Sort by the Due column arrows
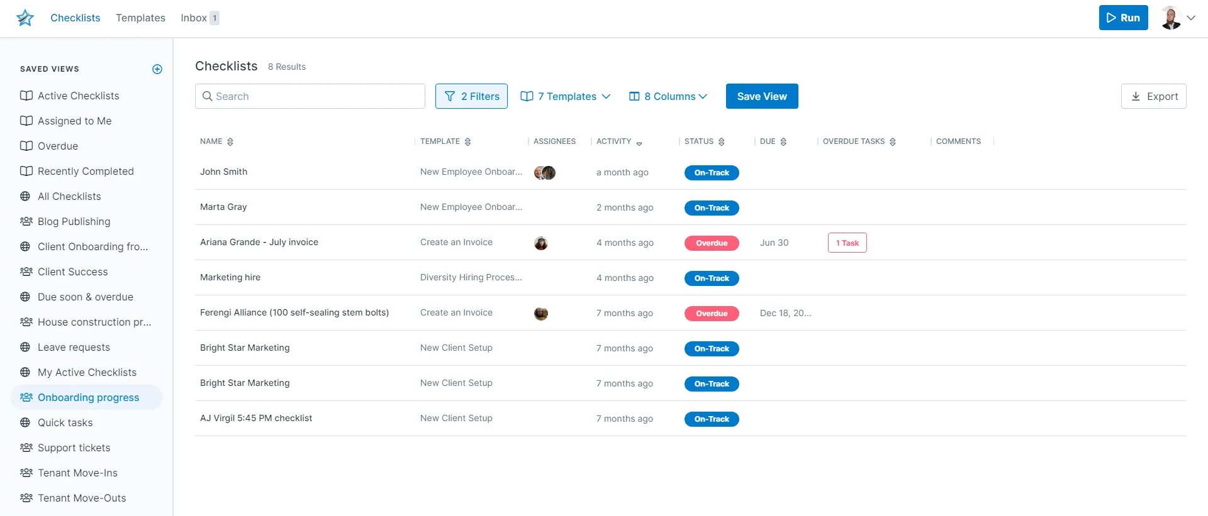 point(783,142)
